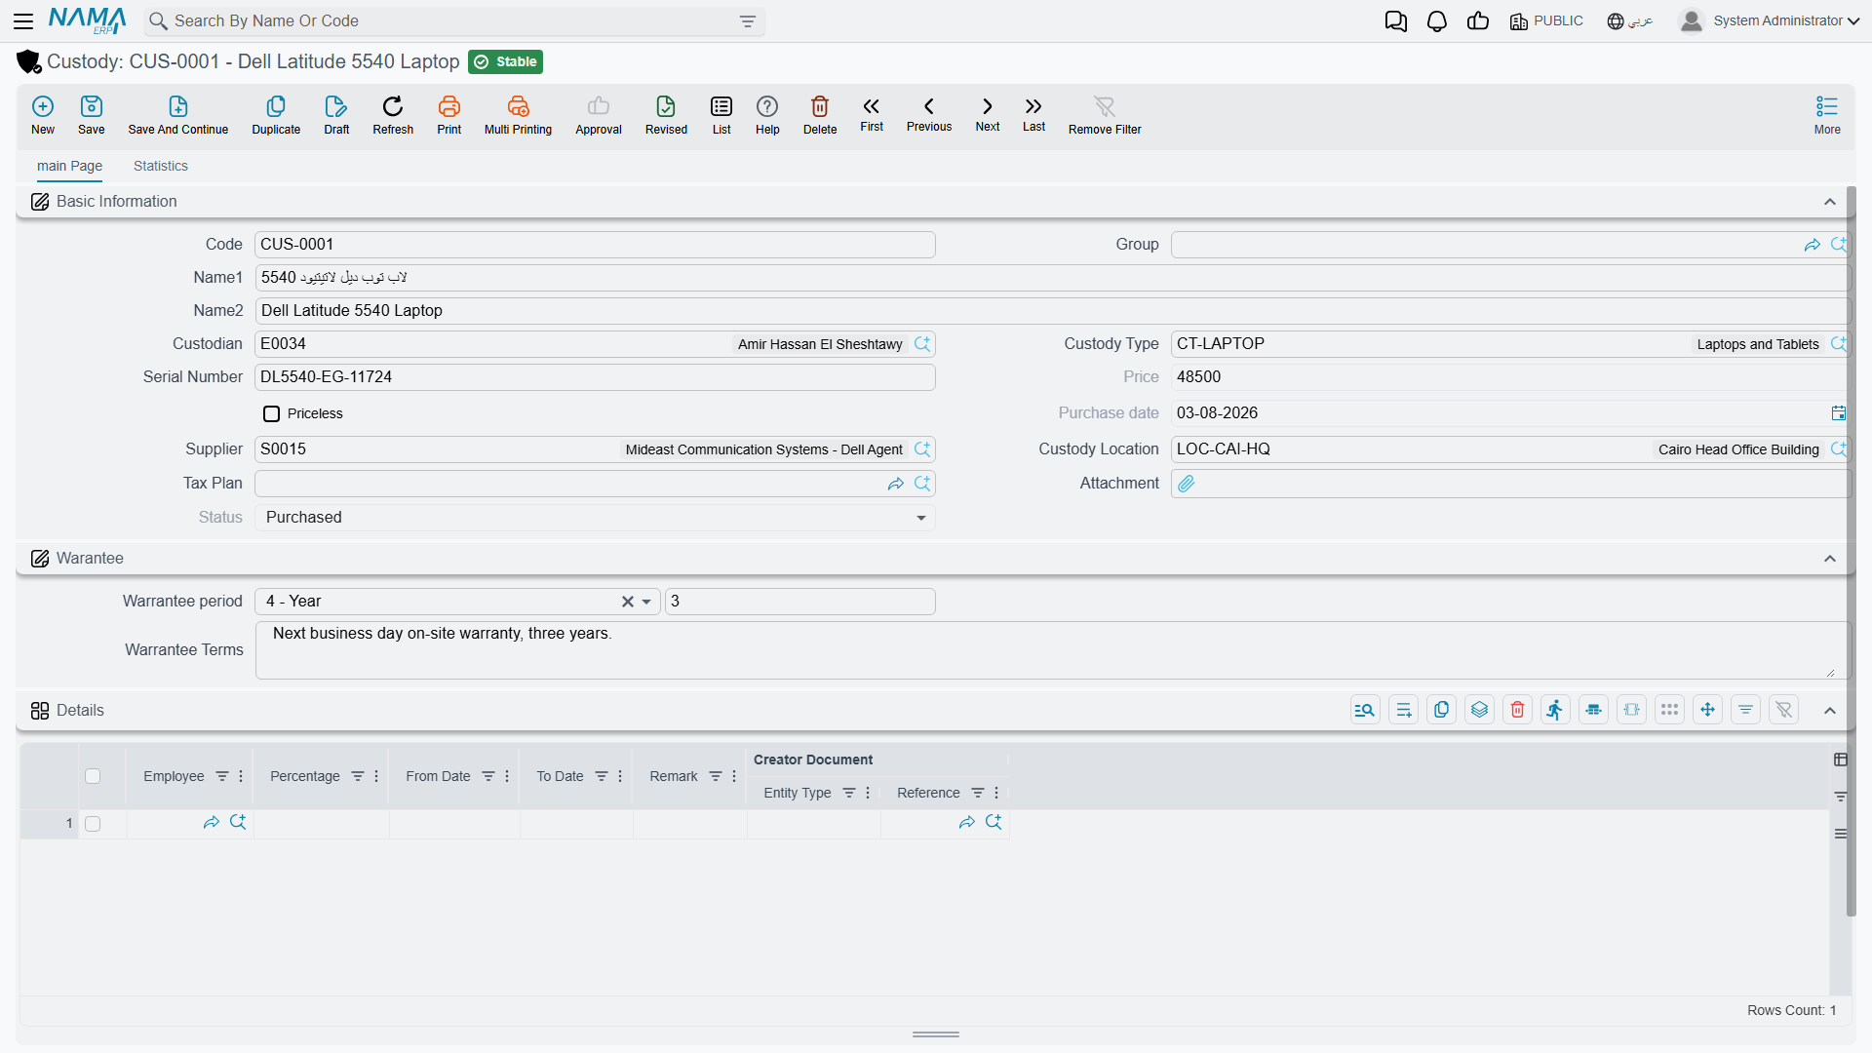Switch language to Arabic
Viewport: 1872px width, 1053px height.
pyautogui.click(x=1630, y=21)
